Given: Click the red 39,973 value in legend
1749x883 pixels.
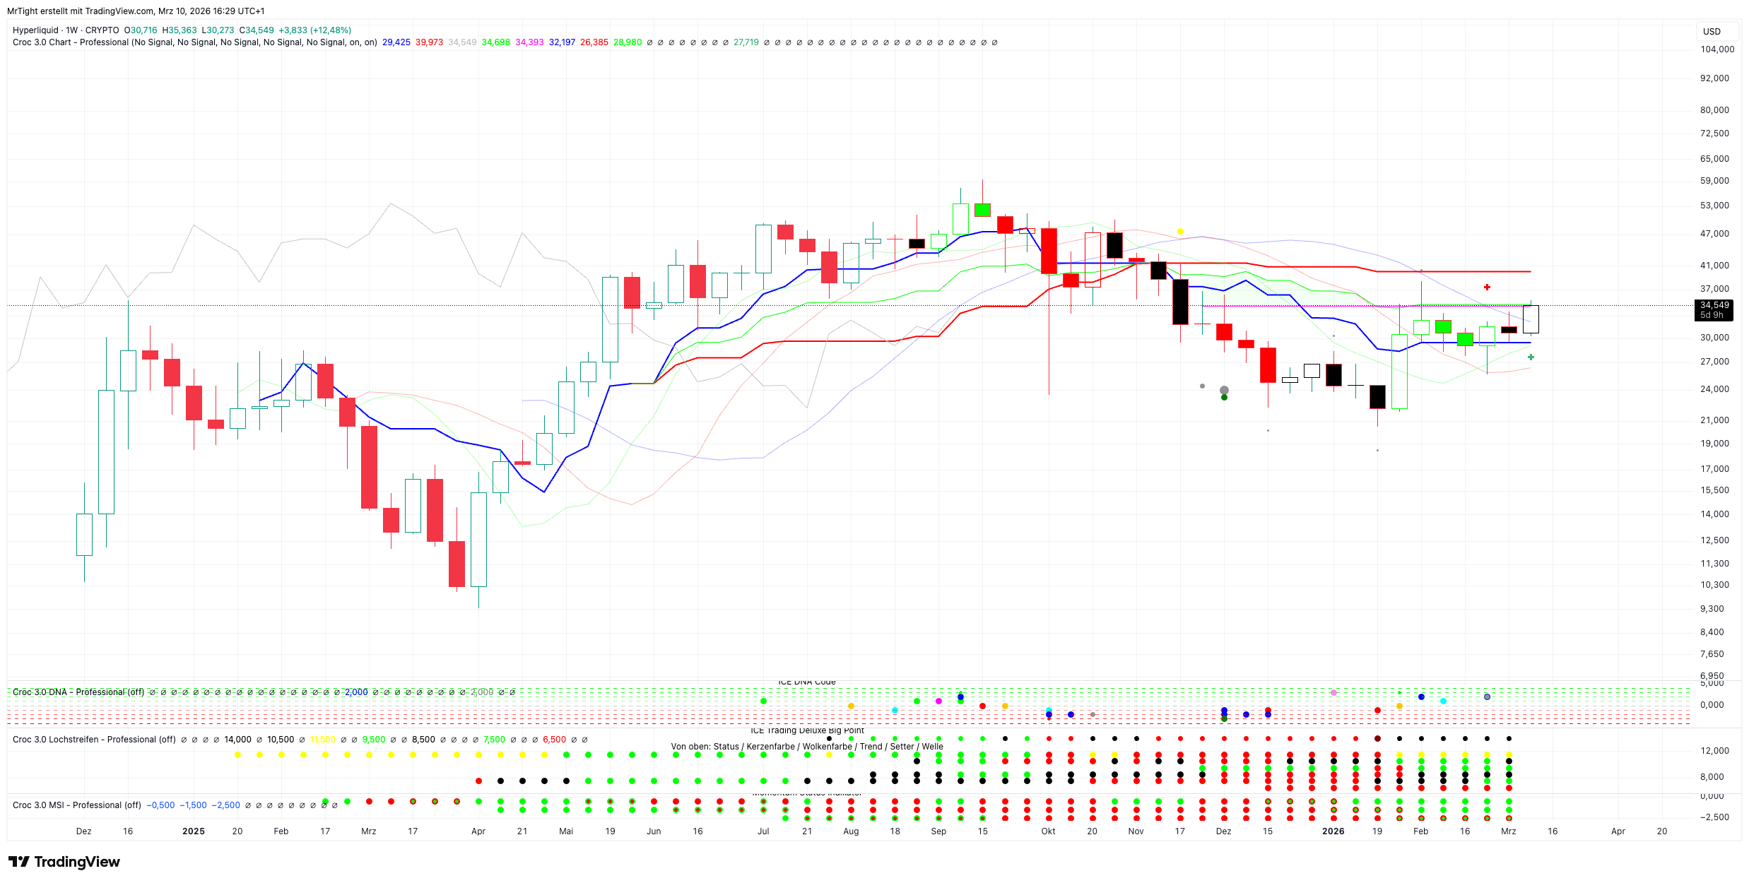Looking at the screenshot, I should click(x=429, y=42).
